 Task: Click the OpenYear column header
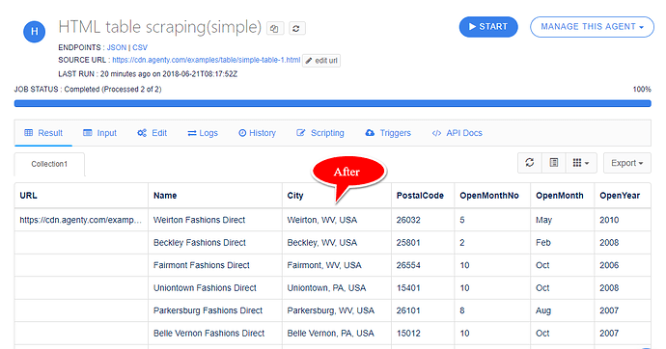tap(623, 196)
